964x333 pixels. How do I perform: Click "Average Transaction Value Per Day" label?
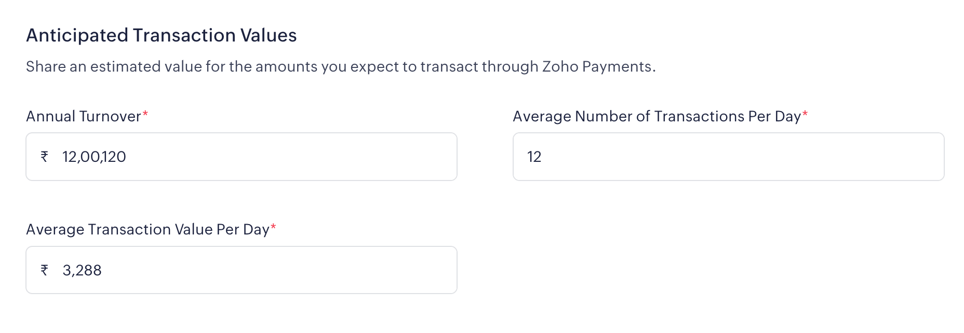tap(148, 229)
